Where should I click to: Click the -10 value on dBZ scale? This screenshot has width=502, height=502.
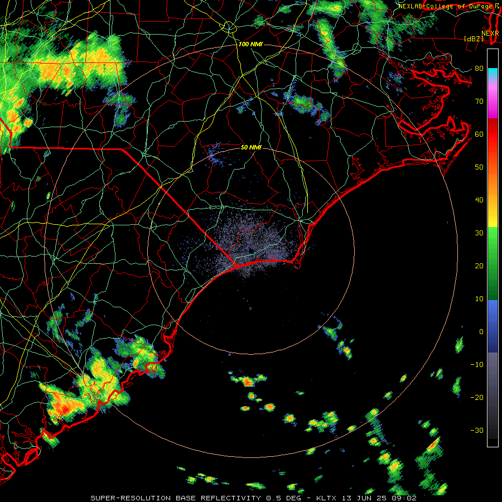477,364
